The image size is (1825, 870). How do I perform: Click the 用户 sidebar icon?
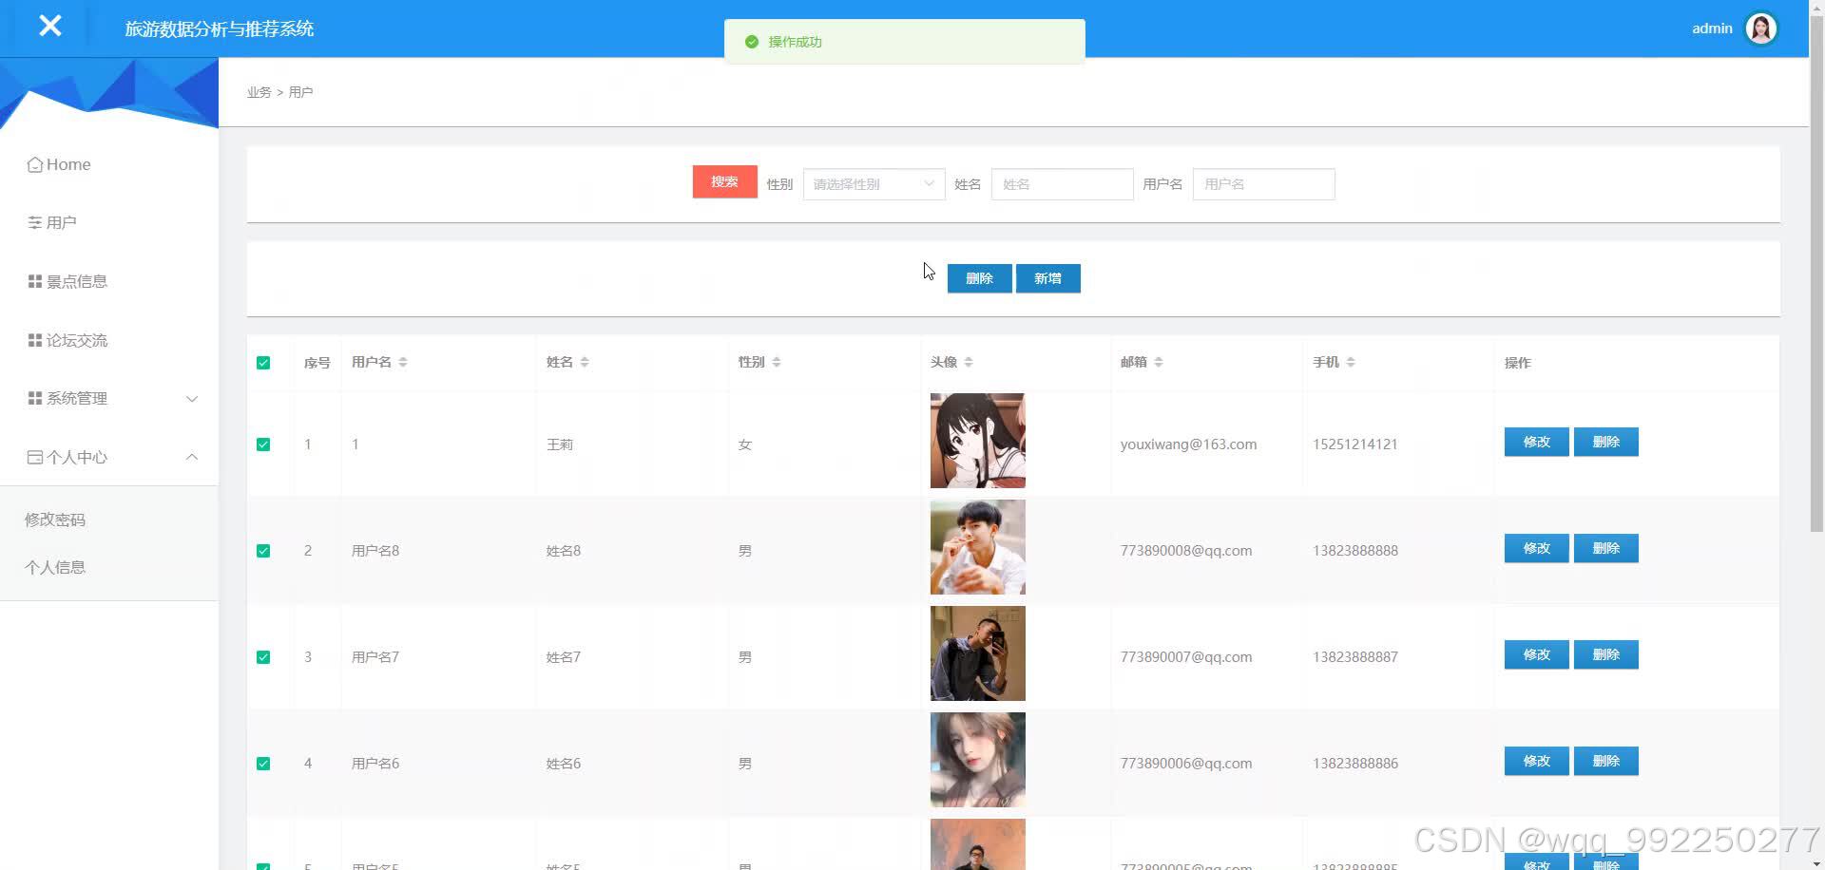tap(35, 222)
